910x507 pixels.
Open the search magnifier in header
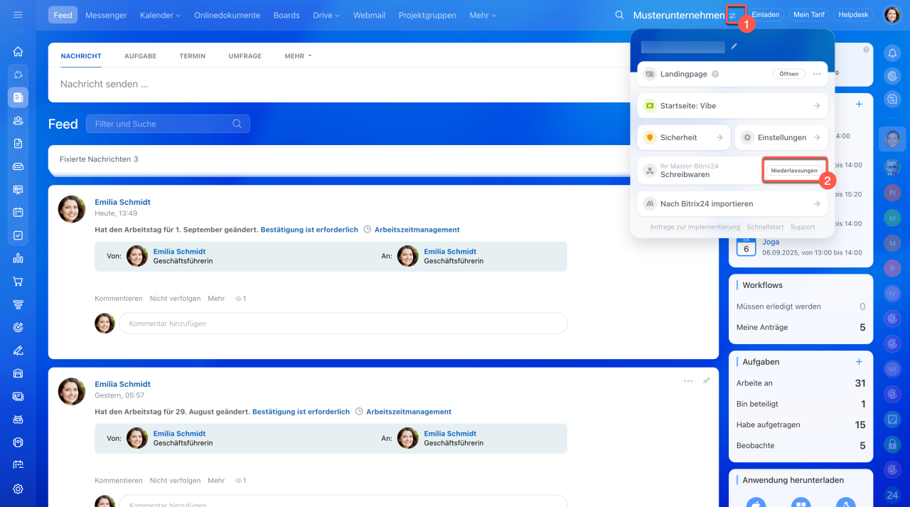[619, 15]
